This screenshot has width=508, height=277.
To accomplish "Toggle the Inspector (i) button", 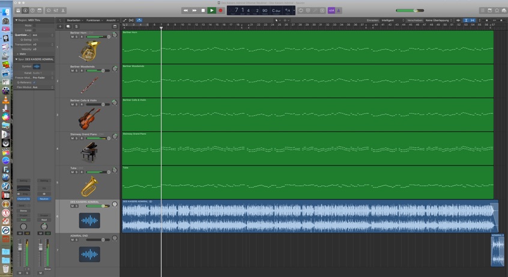I will [25, 10].
